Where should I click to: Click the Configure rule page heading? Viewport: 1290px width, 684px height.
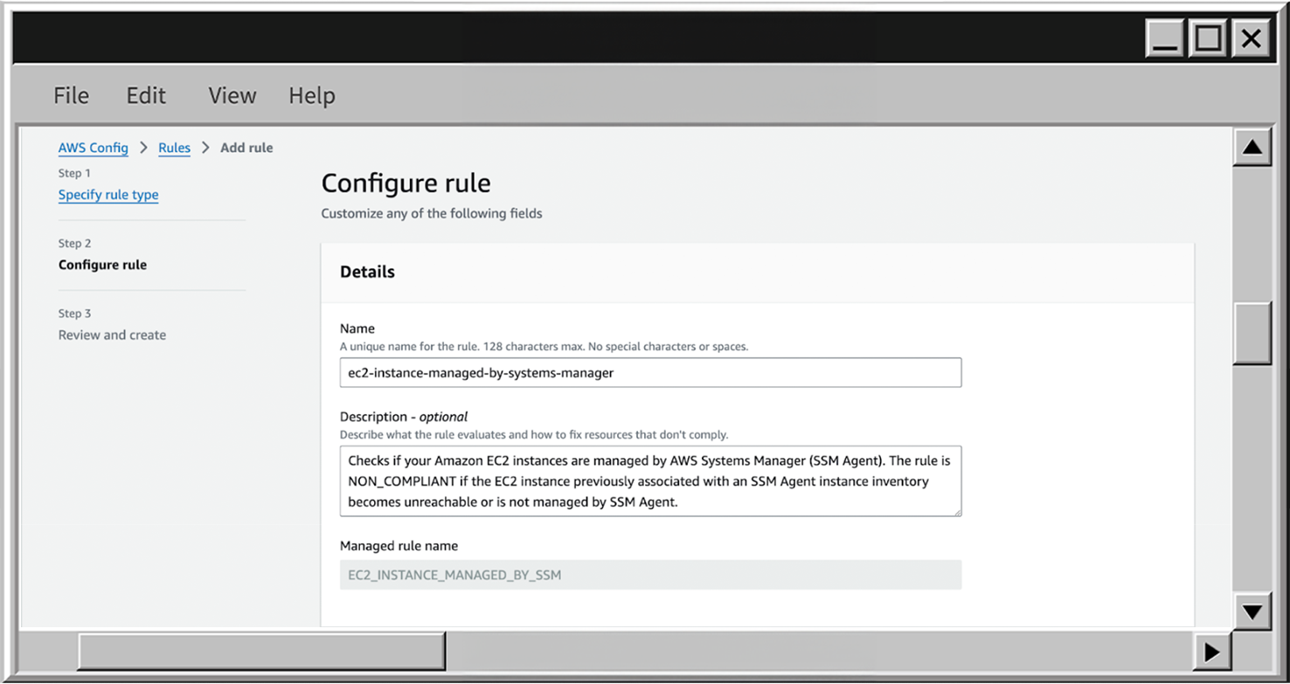click(406, 183)
